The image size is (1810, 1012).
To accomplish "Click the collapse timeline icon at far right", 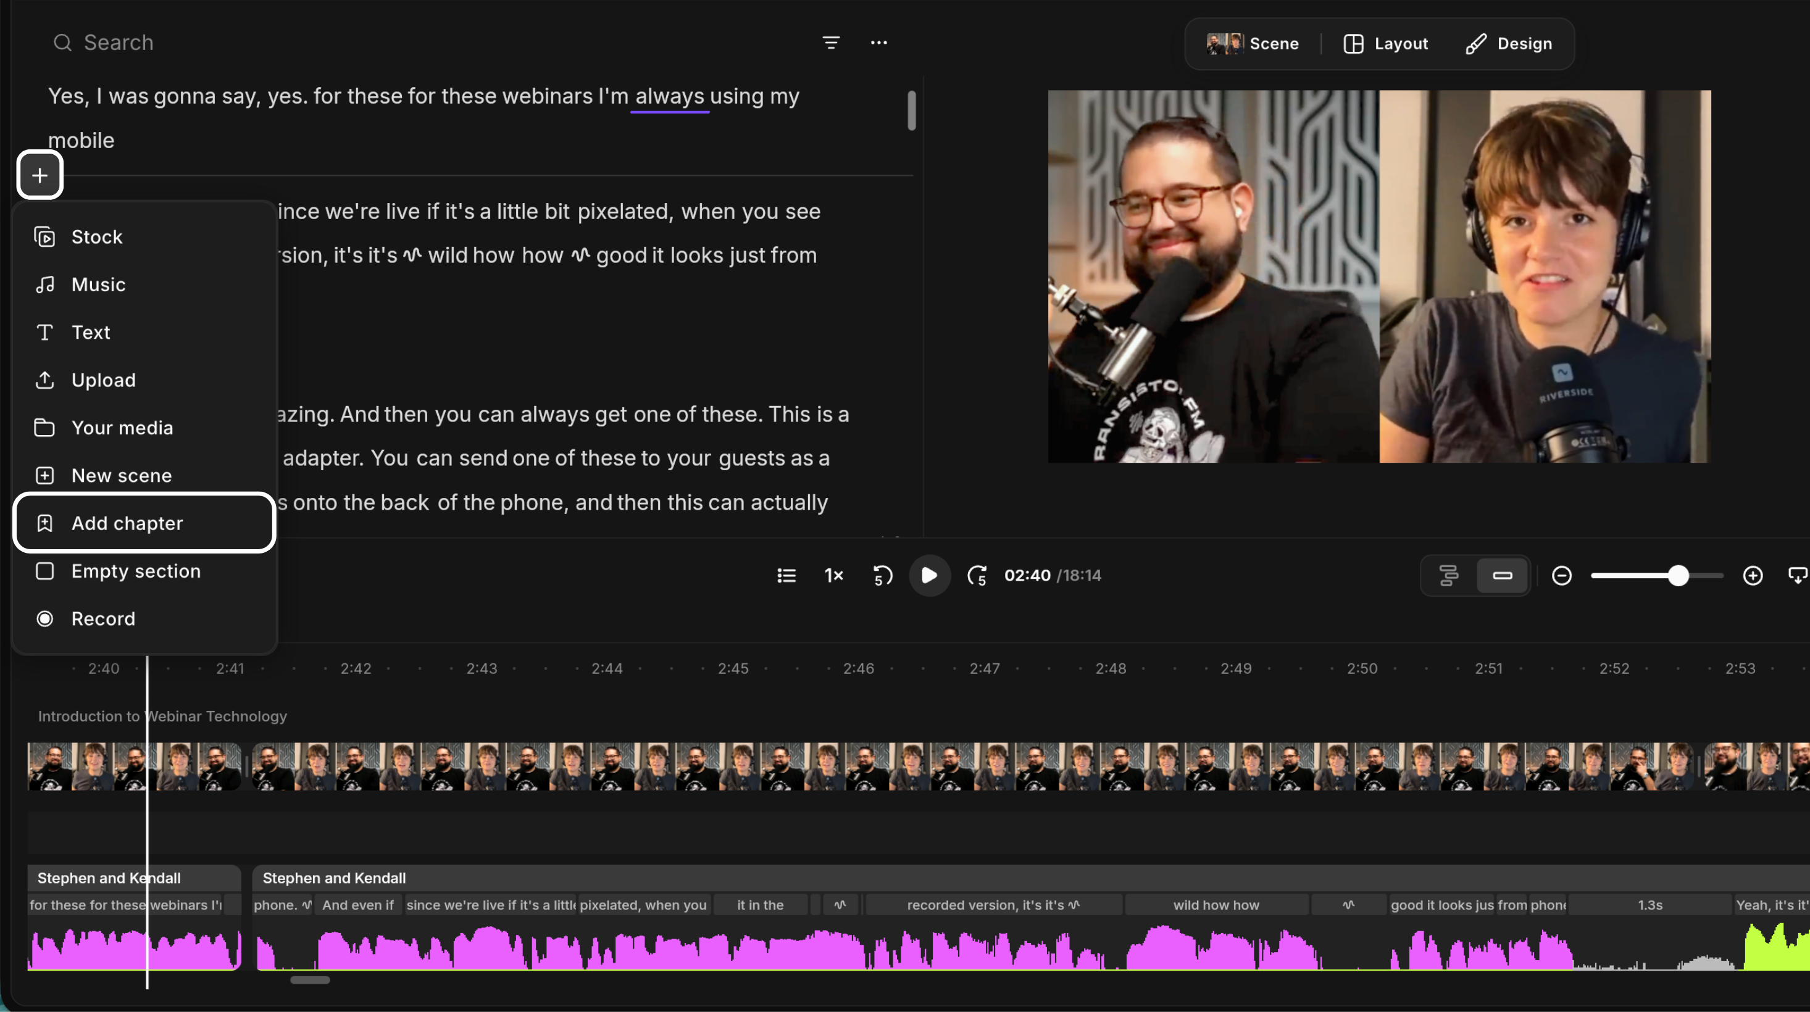I will click(x=1798, y=576).
